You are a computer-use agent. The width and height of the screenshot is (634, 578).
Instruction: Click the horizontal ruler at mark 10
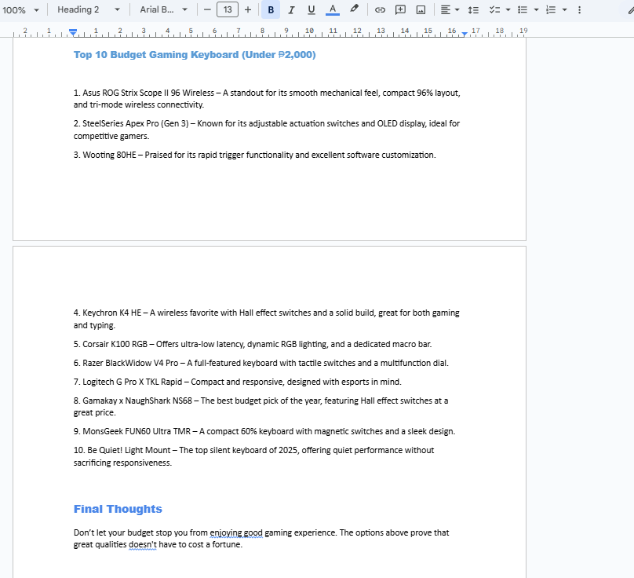click(309, 31)
